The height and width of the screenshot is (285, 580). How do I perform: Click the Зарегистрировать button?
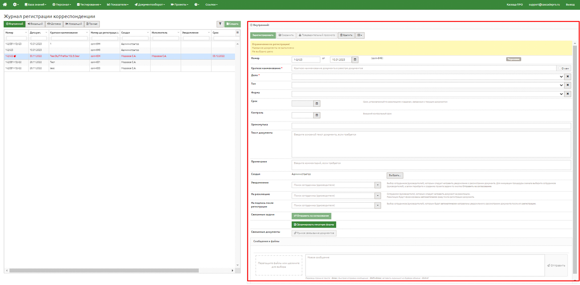click(x=263, y=35)
